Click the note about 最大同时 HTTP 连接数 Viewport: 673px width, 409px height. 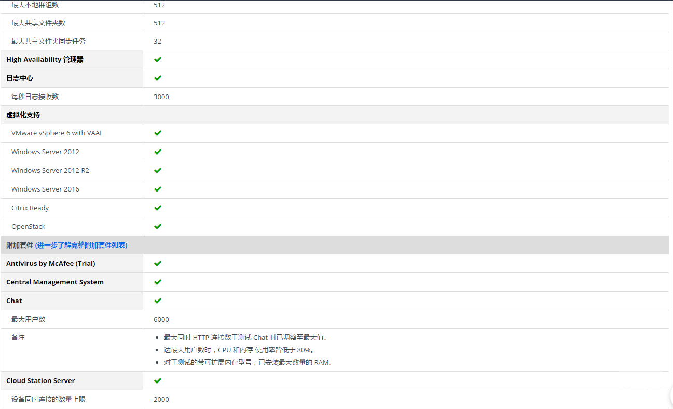click(x=247, y=337)
